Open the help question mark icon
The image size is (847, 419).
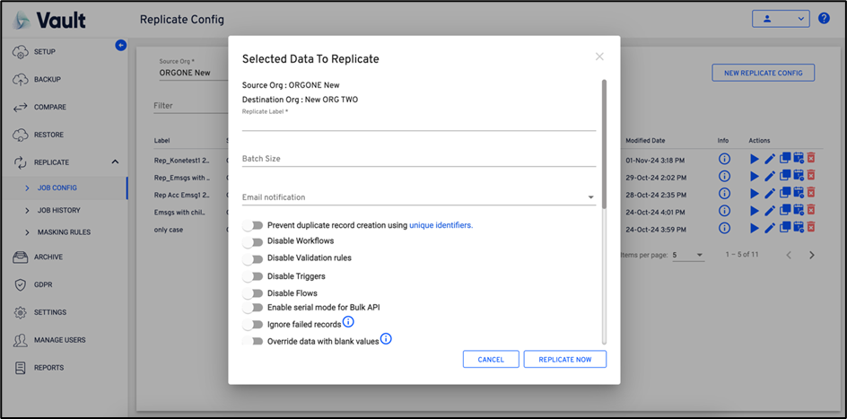pos(824,18)
